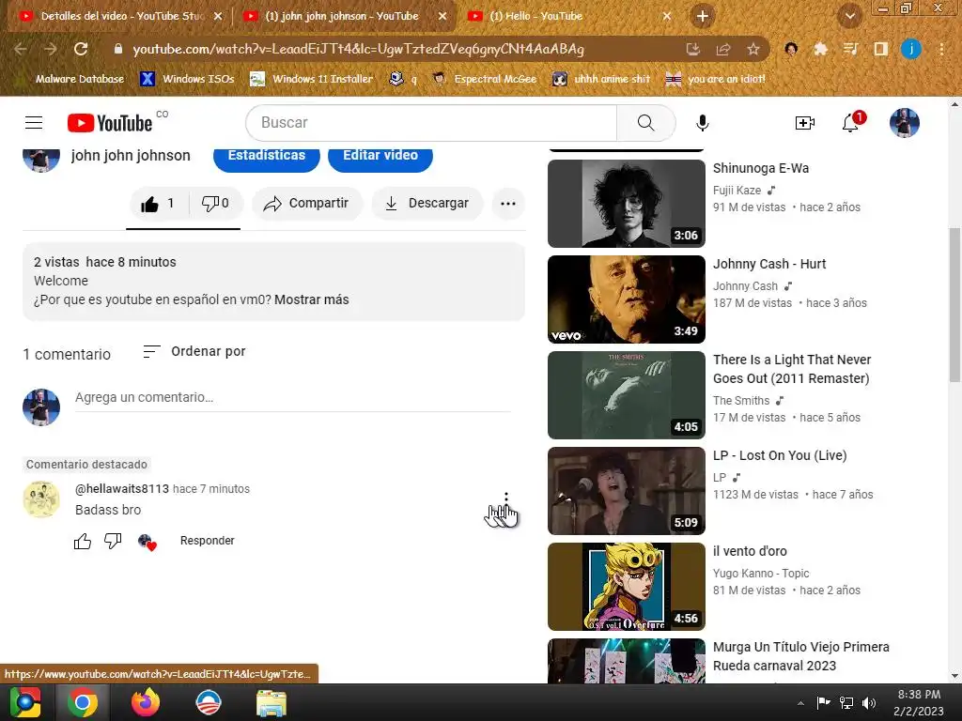
Task: Open Espectral McGee bookmark
Action: click(485, 79)
